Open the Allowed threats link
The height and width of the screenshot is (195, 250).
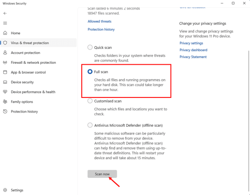tap(100, 21)
